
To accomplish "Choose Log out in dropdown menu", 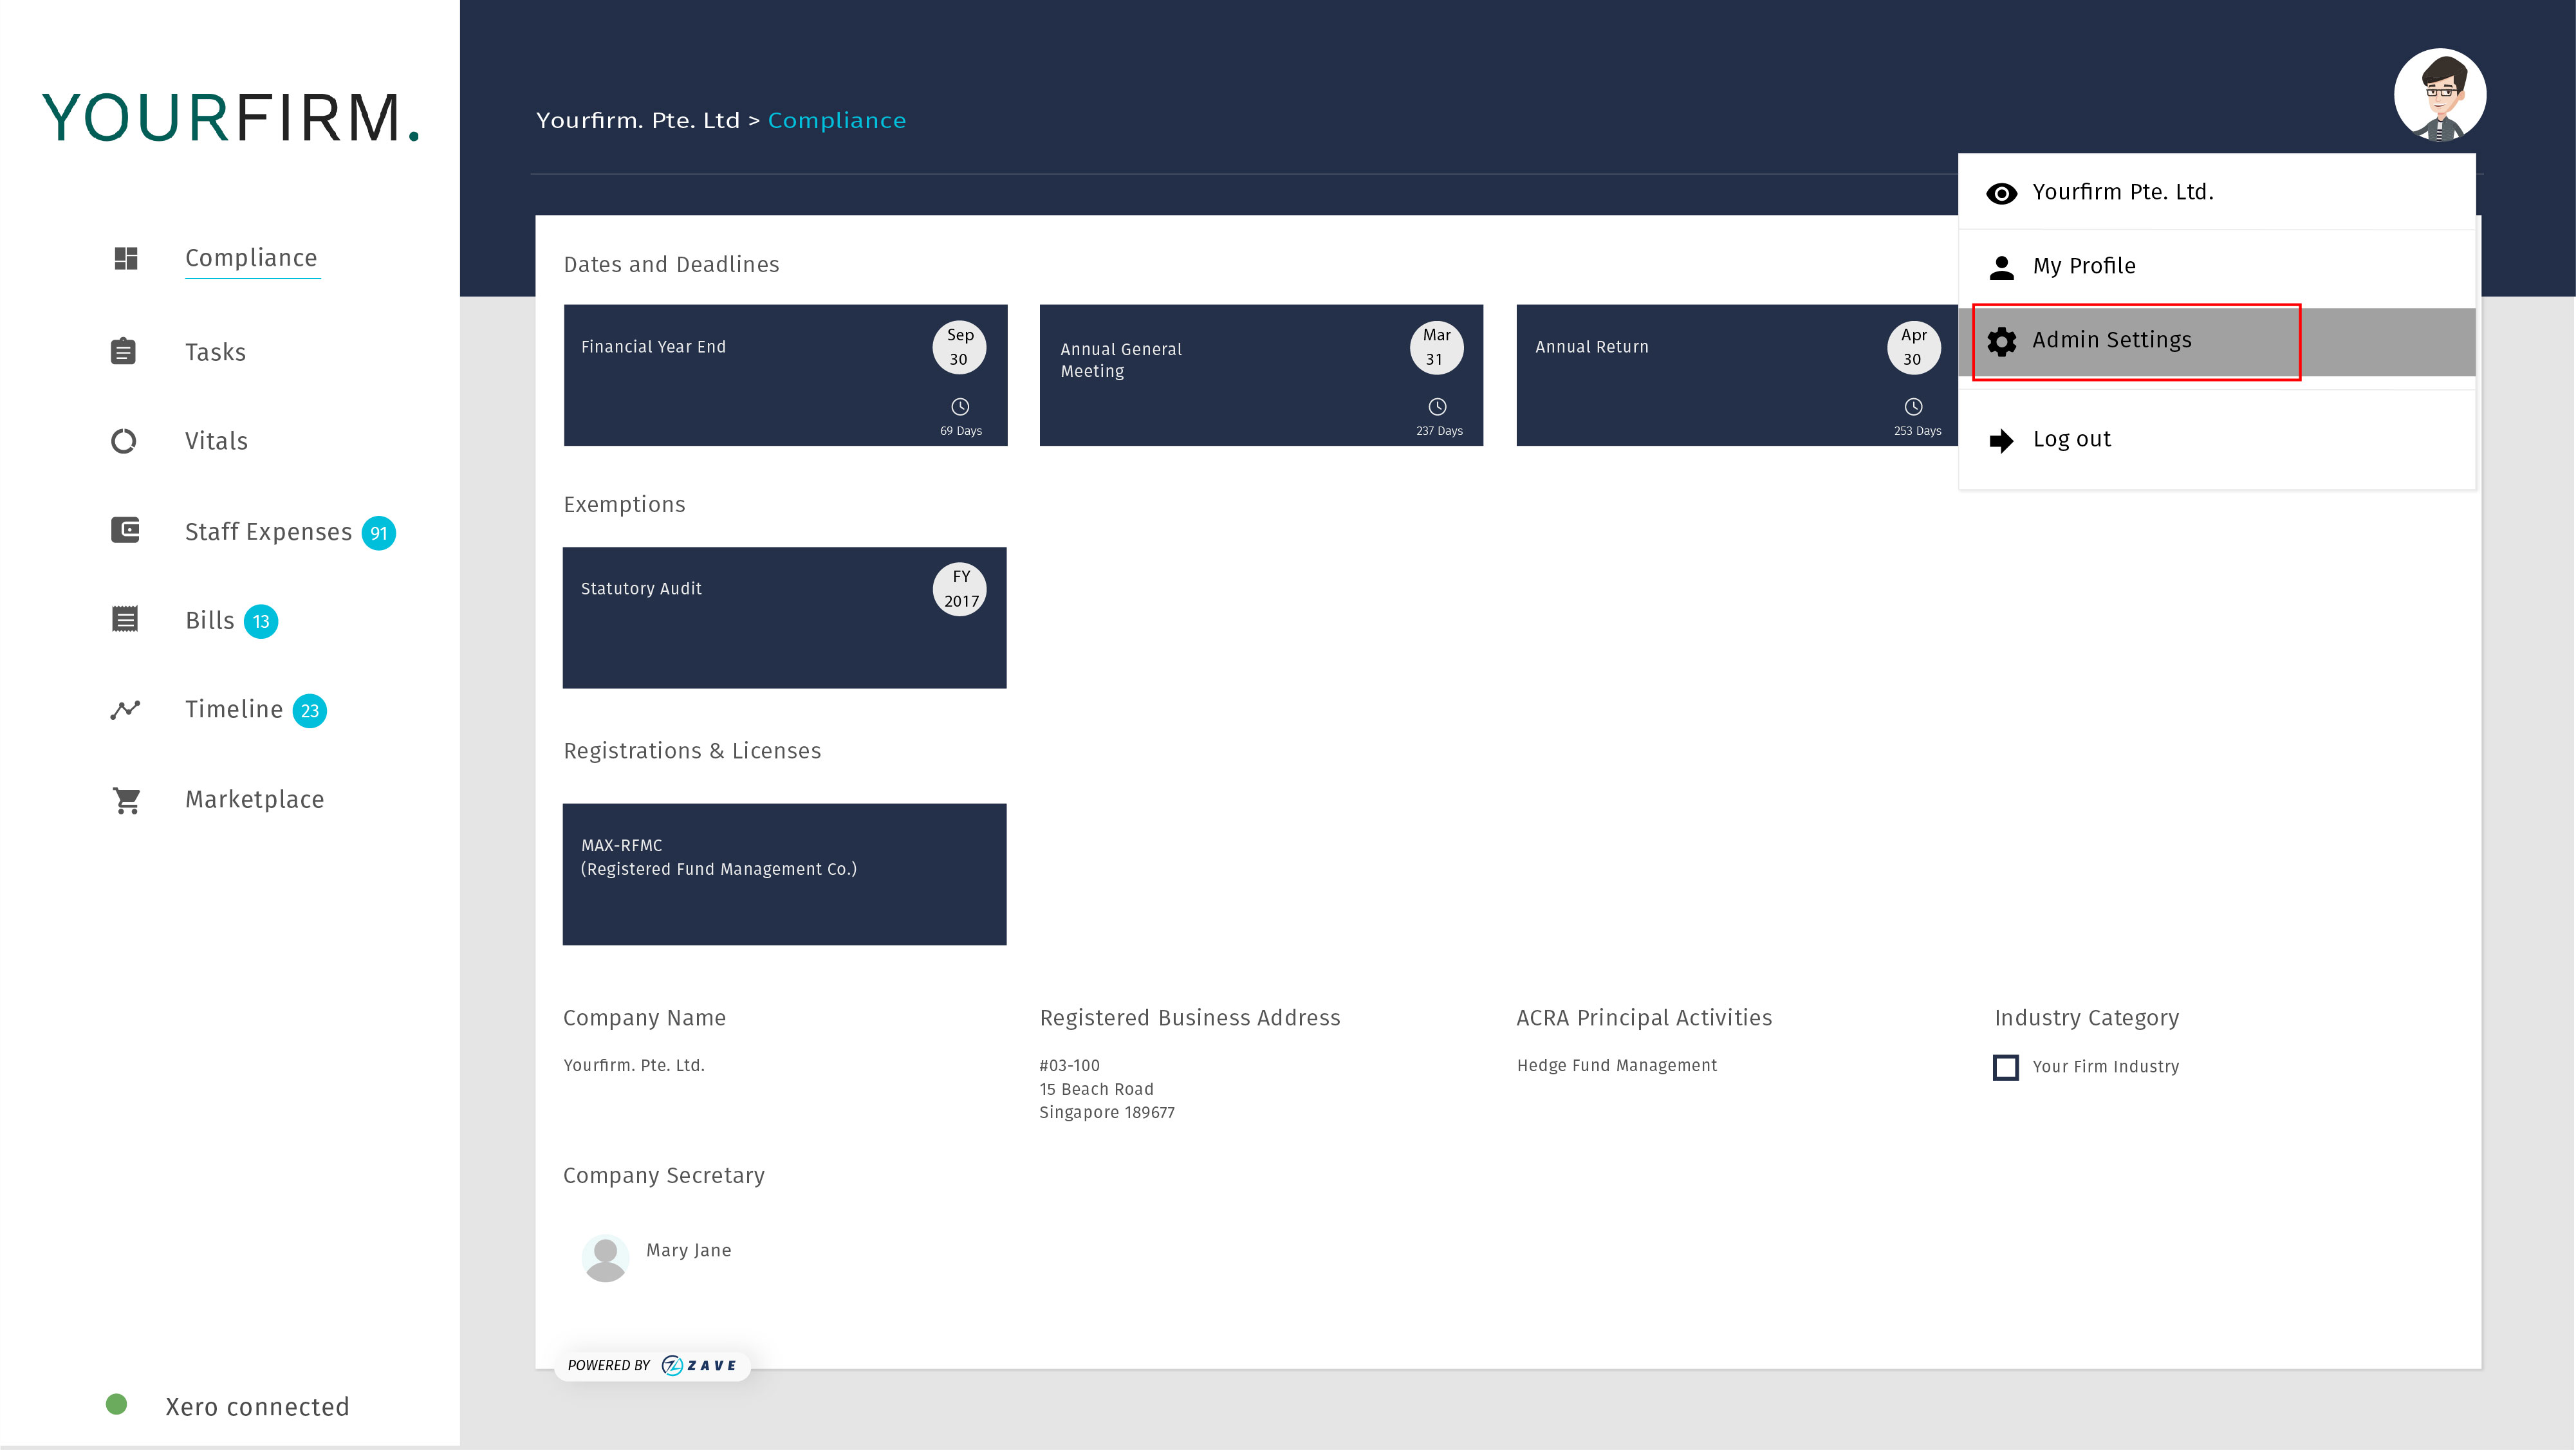I will pyautogui.click(x=2216, y=439).
